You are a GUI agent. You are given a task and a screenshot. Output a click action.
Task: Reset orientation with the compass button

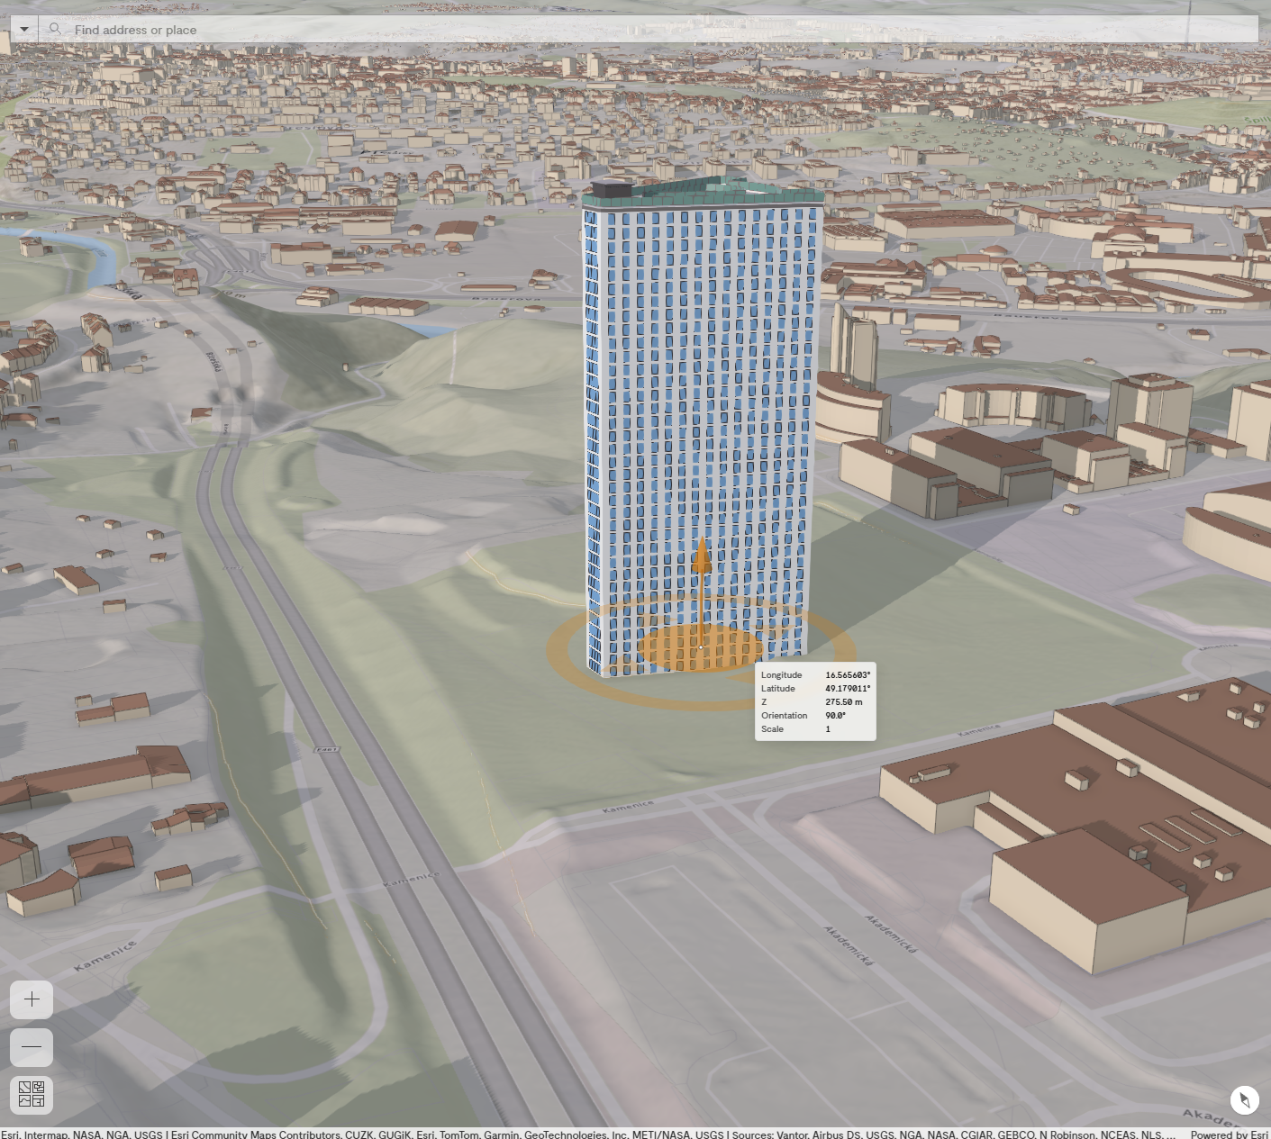1244,1099
